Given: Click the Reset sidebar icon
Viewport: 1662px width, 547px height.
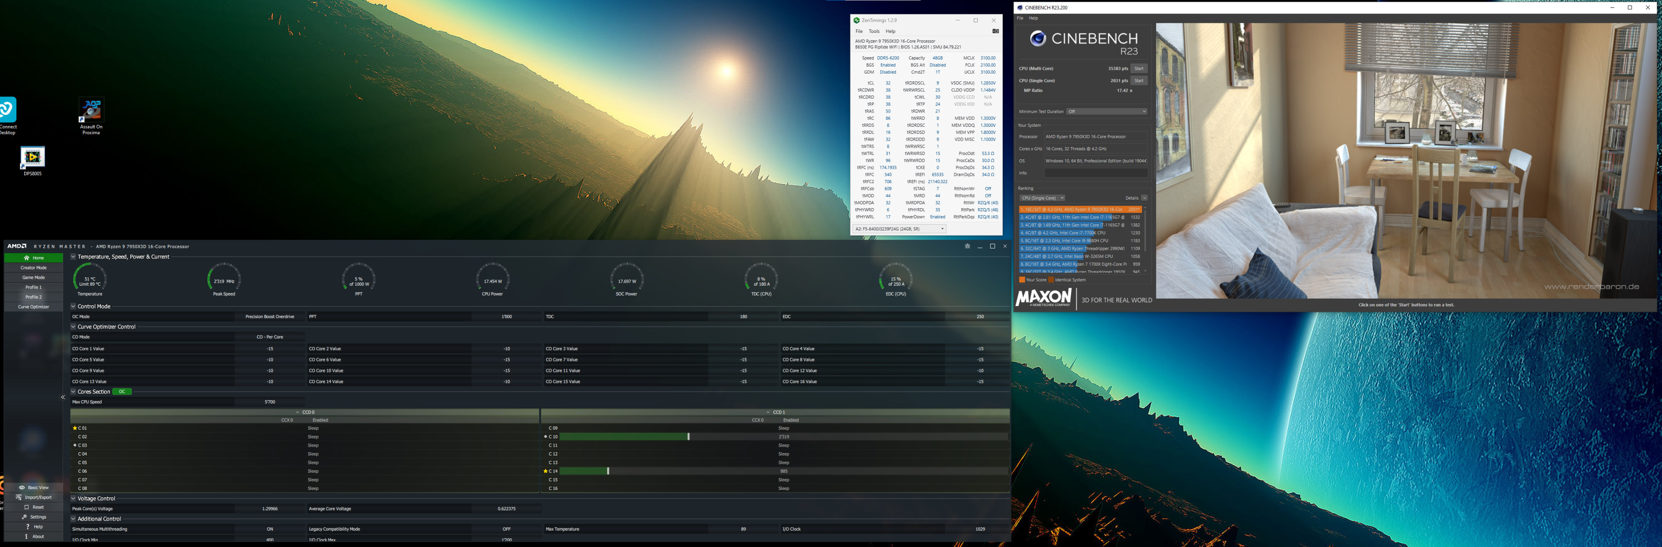Looking at the screenshot, I should coord(26,507).
